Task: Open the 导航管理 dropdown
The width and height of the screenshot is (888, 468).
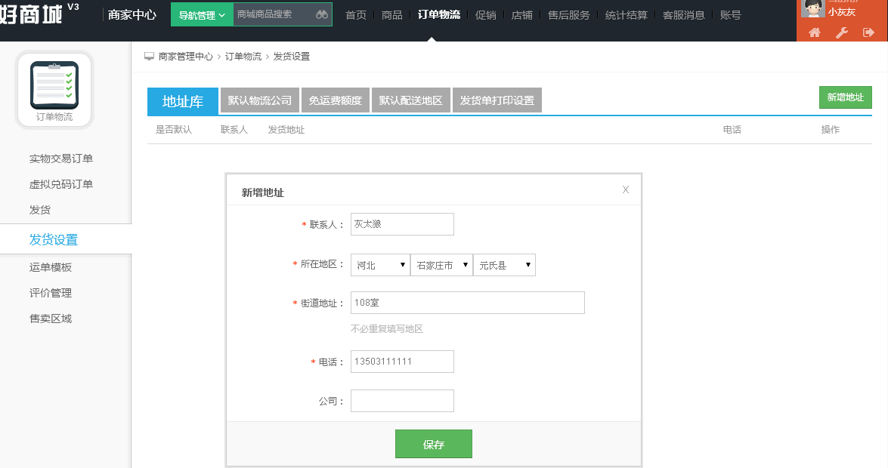Action: 202,14
